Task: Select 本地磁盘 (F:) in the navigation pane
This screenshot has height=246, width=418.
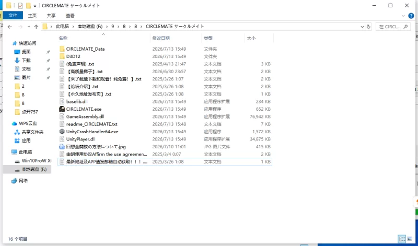Action: (x=34, y=169)
